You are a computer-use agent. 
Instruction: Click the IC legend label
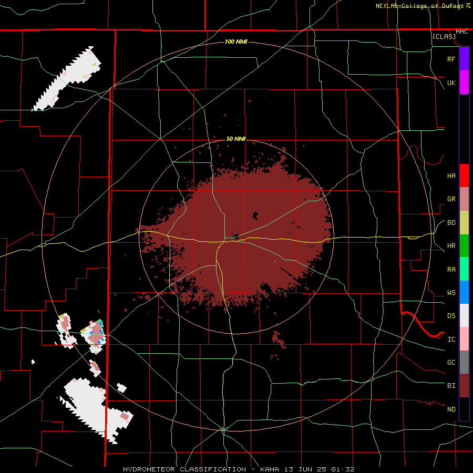pos(451,340)
